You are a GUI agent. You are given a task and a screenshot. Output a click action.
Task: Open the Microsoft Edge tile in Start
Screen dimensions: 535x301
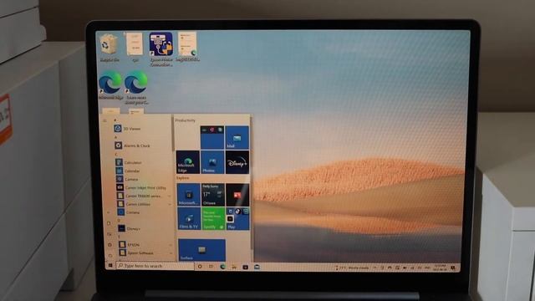point(187,162)
